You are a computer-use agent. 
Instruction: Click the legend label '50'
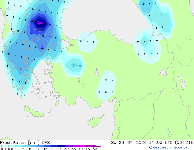pyautogui.click(x=95, y=149)
